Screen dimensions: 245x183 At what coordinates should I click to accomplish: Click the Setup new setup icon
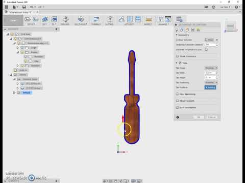[x=28, y=19]
